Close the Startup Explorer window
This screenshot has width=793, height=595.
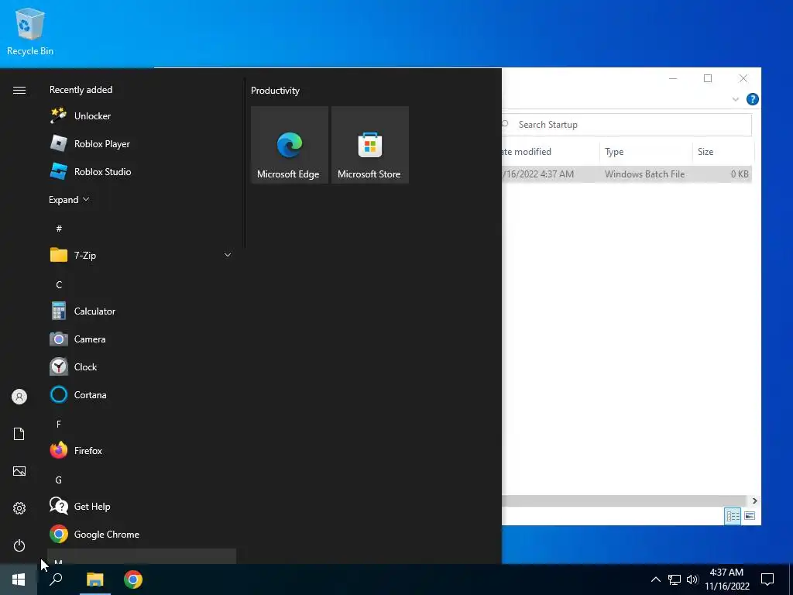(x=743, y=78)
